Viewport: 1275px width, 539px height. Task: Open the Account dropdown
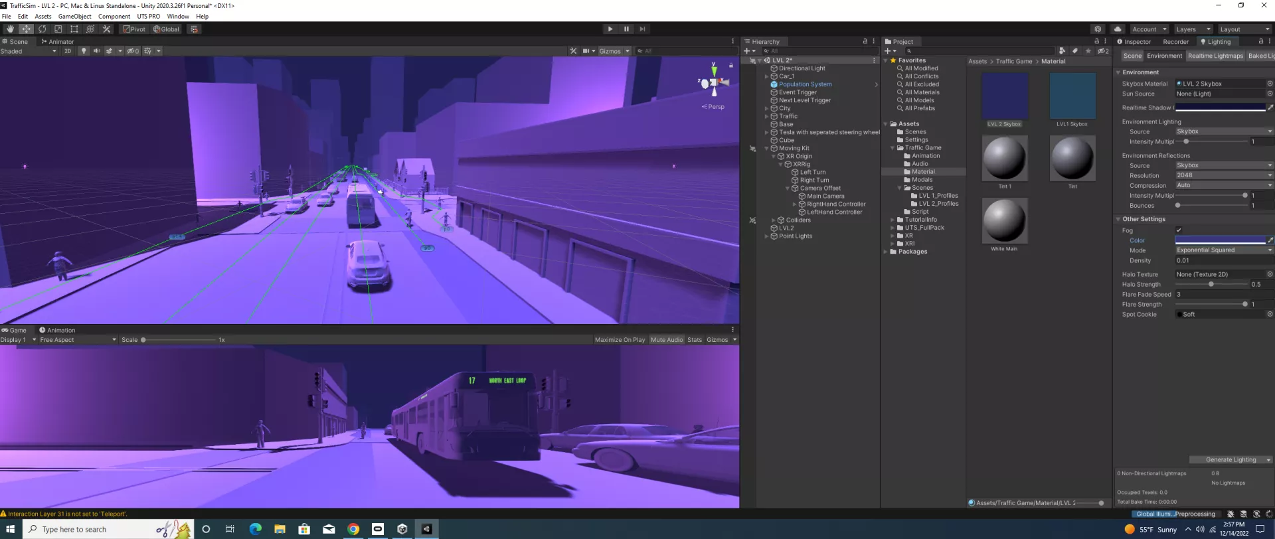click(x=1149, y=29)
